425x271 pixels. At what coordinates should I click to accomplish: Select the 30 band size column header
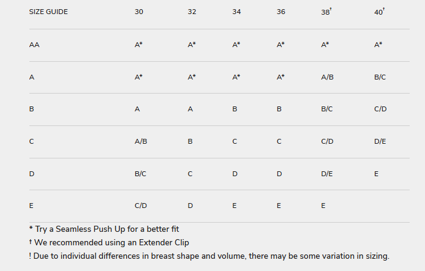click(139, 12)
